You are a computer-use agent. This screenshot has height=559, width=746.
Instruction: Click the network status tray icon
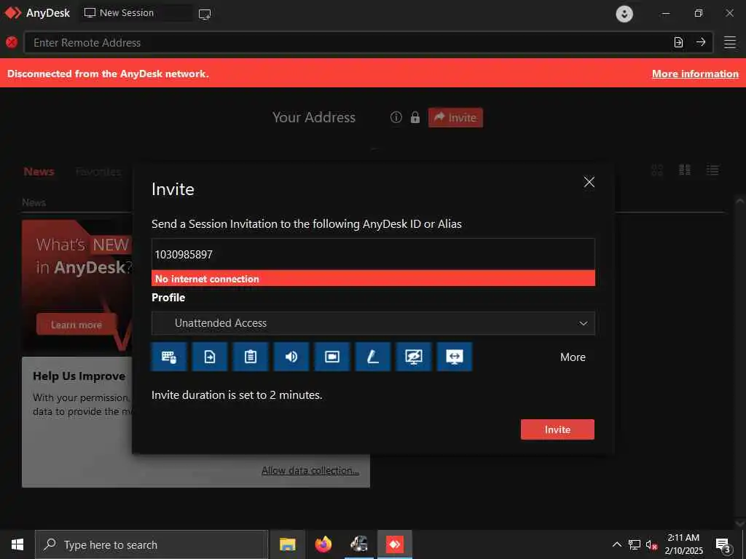pos(635,544)
